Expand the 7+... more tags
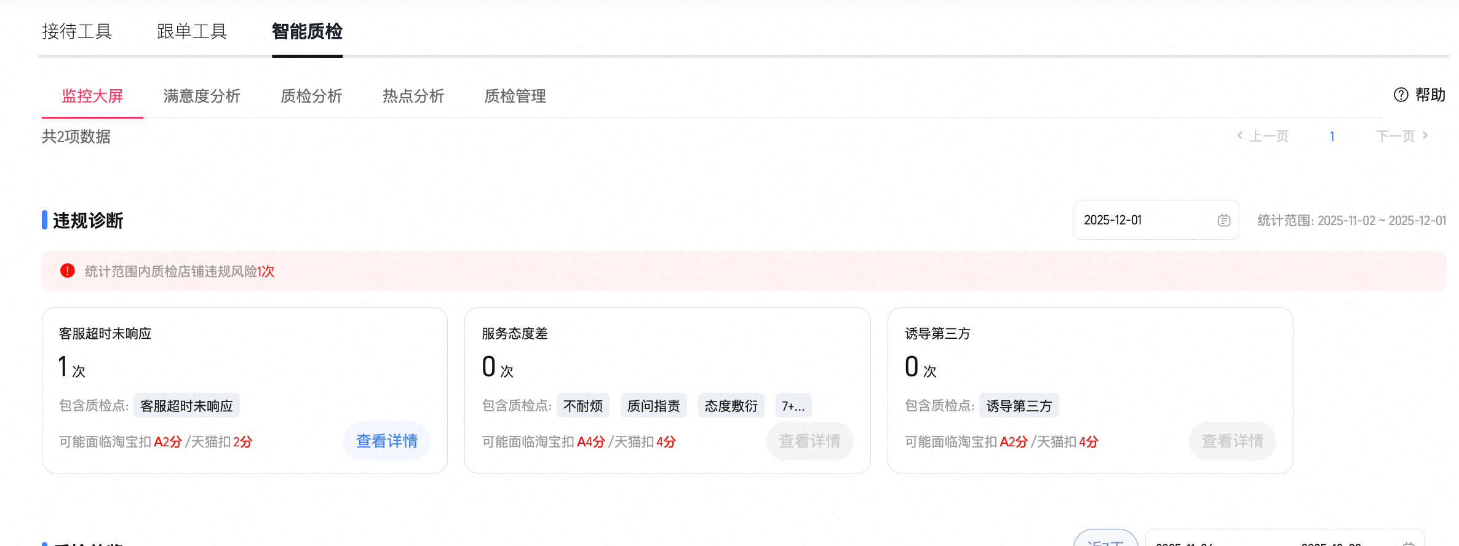Screen dimensions: 1459x546 tap(793, 406)
